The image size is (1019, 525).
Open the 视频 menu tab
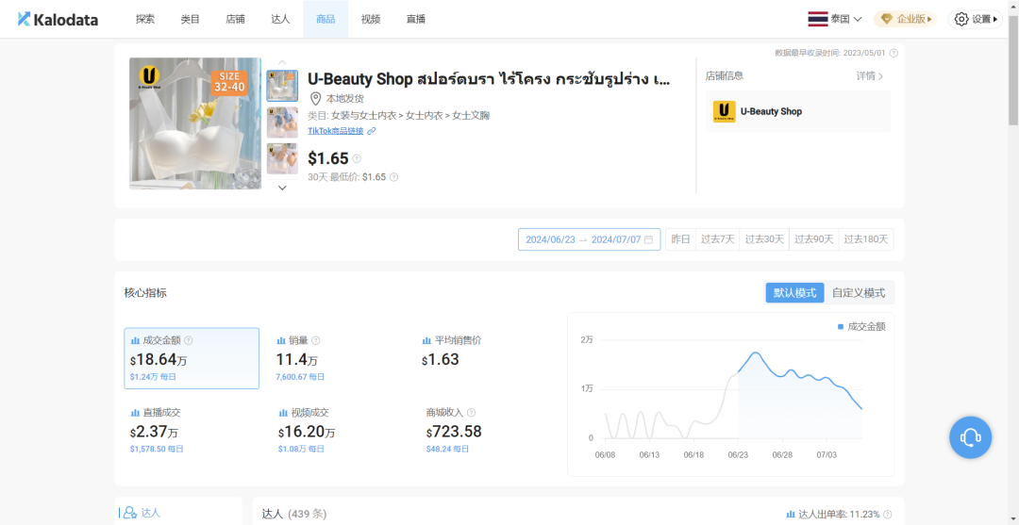point(371,20)
